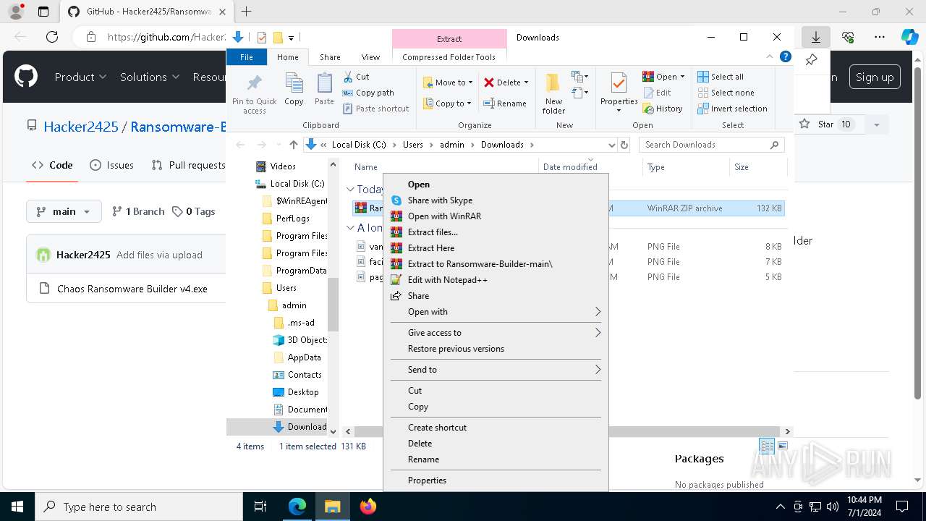Click the Up one level arrow
The image size is (926, 521).
point(293,145)
